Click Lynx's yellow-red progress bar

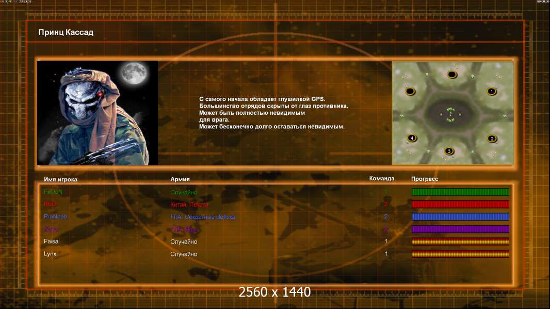pos(460,254)
